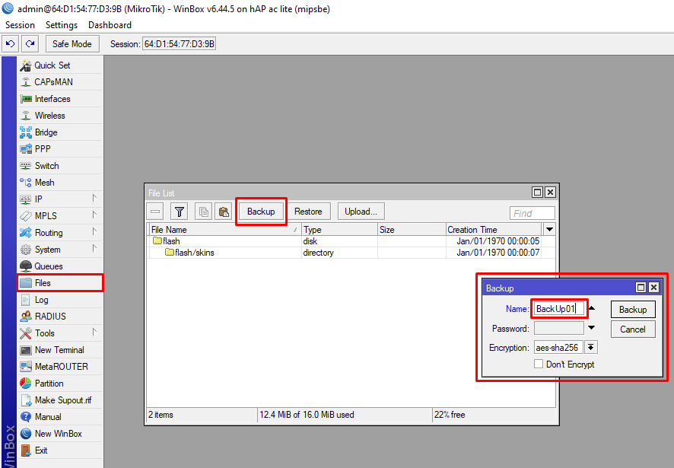The width and height of the screenshot is (674, 468).
Task: Open the column selector dropdown in File List
Action: (x=549, y=229)
